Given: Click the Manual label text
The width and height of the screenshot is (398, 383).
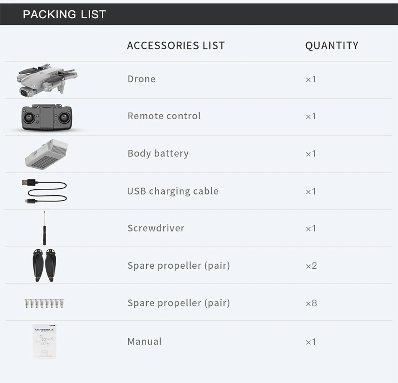Looking at the screenshot, I should point(145,342).
